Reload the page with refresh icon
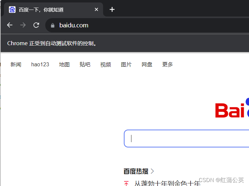Screen dimensions: 249x186 click(36, 25)
